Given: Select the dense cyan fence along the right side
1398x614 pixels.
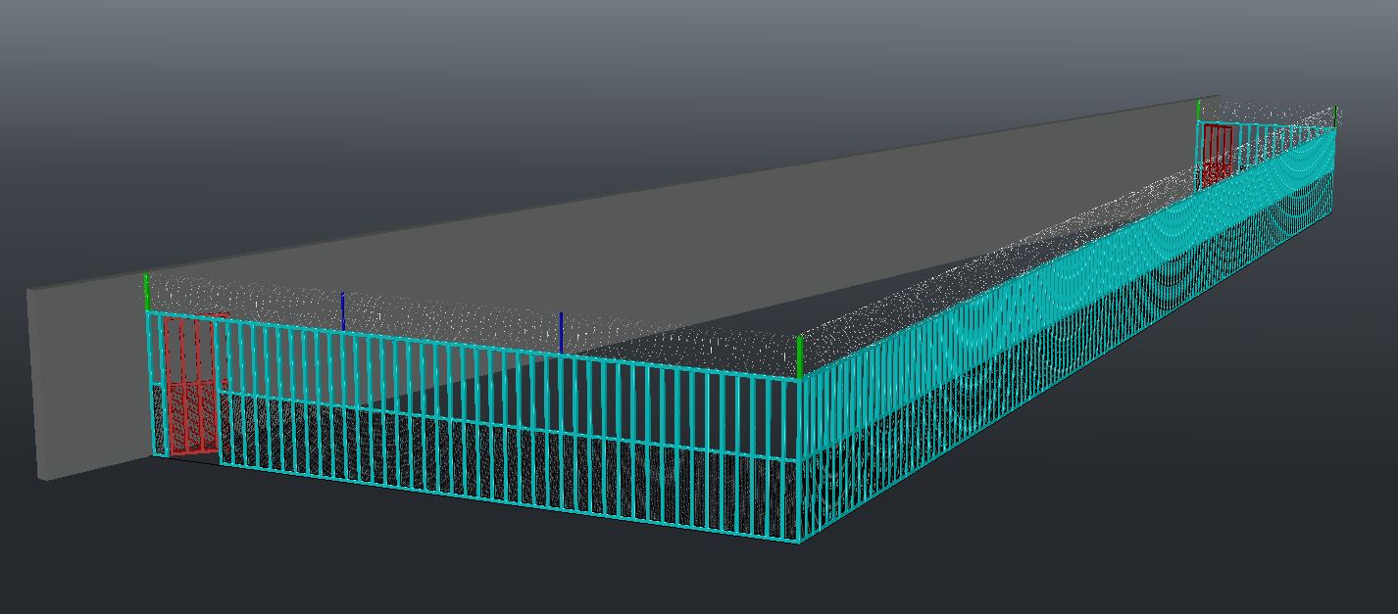Looking at the screenshot, I should [x=1078, y=323].
